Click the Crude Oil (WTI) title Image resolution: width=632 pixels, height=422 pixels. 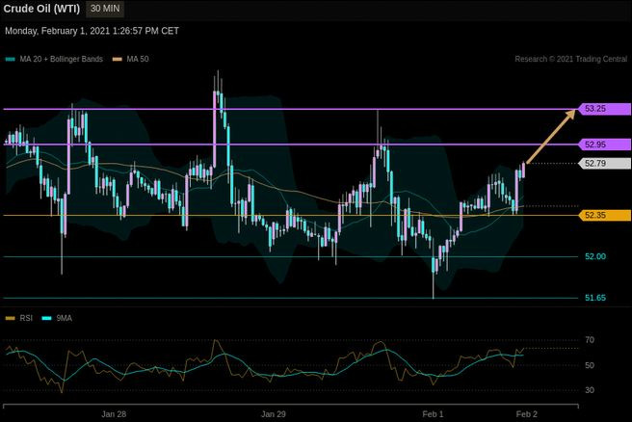[x=41, y=9]
